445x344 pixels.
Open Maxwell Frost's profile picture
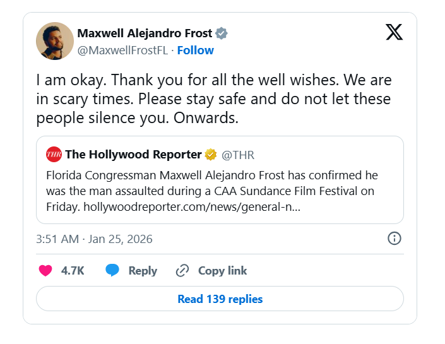[x=55, y=42]
